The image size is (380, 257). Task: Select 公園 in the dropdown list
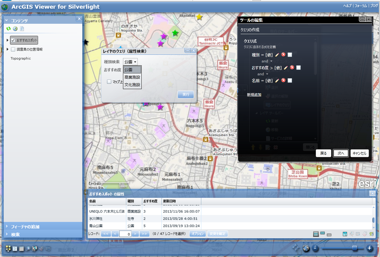point(132,70)
